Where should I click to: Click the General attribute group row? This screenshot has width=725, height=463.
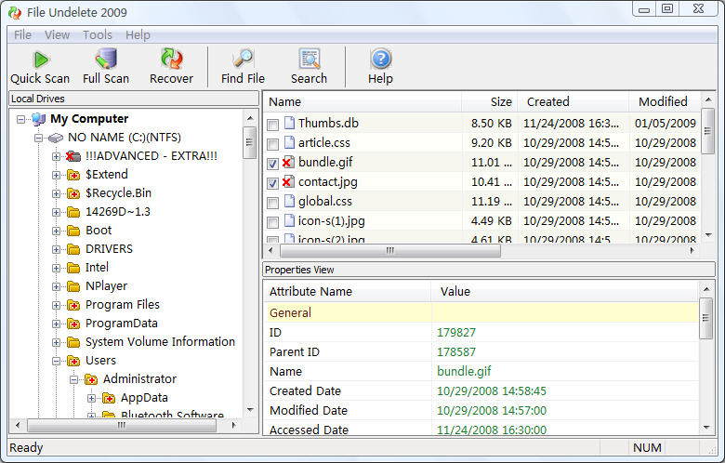pos(481,312)
